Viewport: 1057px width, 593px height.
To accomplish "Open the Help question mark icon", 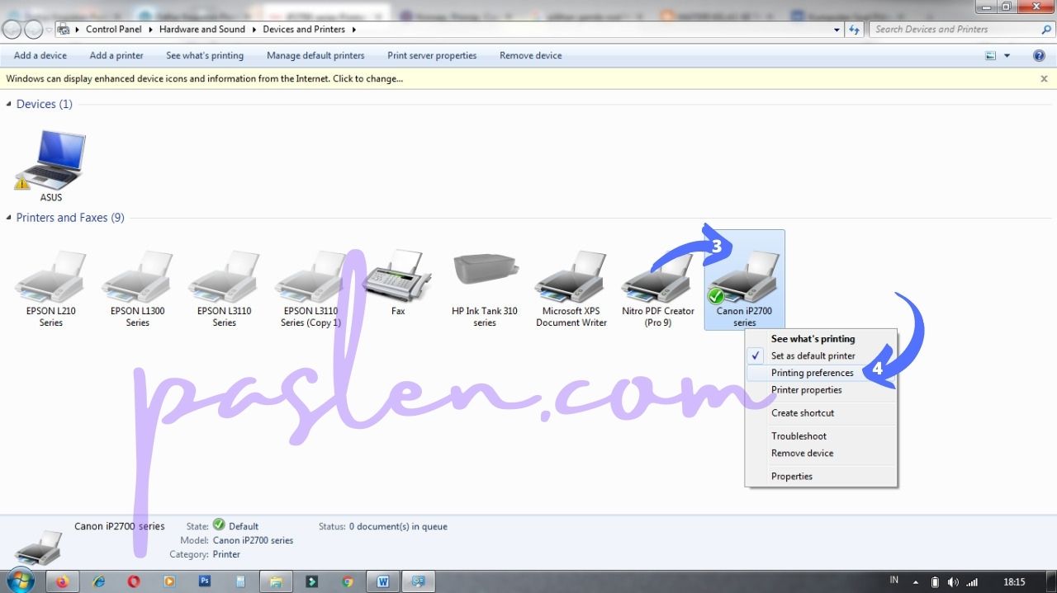I will point(1039,55).
